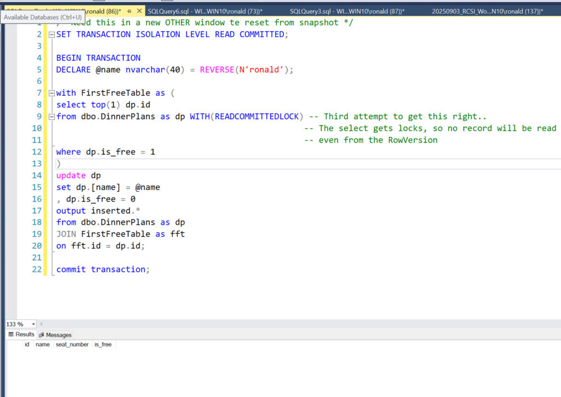Place cursor on commit transaction line
This screenshot has height=397, width=561.
pyautogui.click(x=102, y=269)
